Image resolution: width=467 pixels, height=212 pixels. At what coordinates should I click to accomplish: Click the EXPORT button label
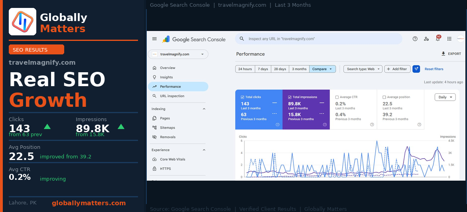pos(455,54)
